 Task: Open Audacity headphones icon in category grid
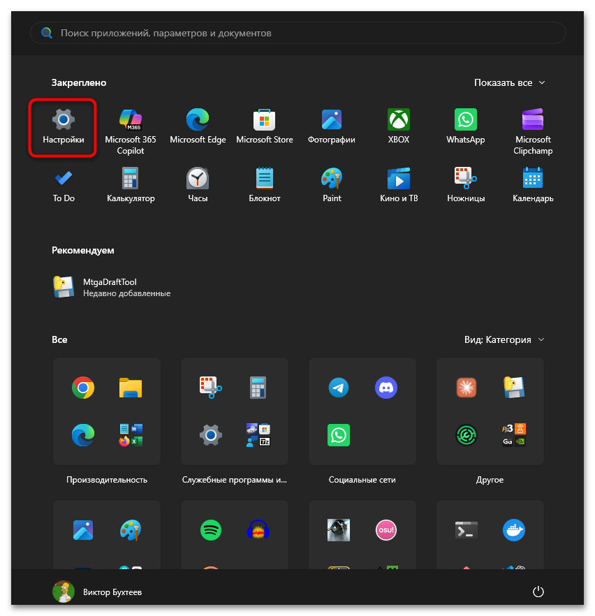click(x=258, y=530)
